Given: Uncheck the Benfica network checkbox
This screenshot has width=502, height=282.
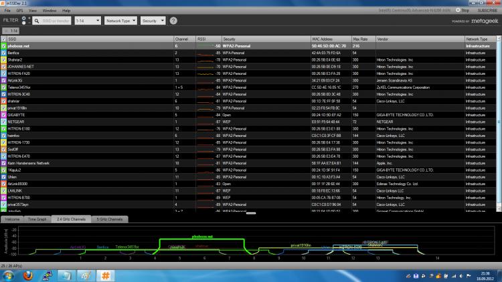Looking at the screenshot, I should (3, 53).
